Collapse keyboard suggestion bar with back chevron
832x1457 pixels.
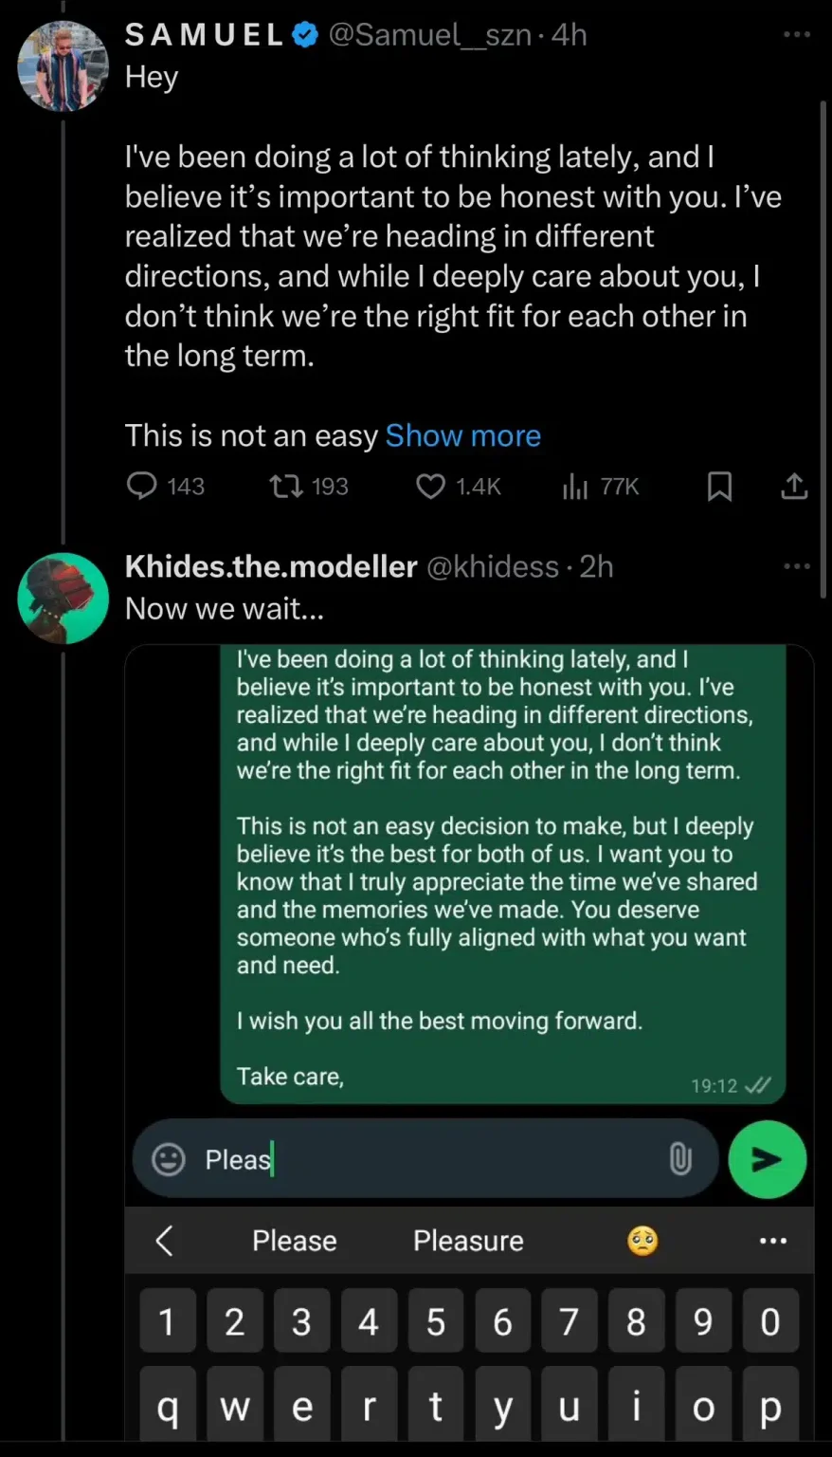tap(164, 1241)
